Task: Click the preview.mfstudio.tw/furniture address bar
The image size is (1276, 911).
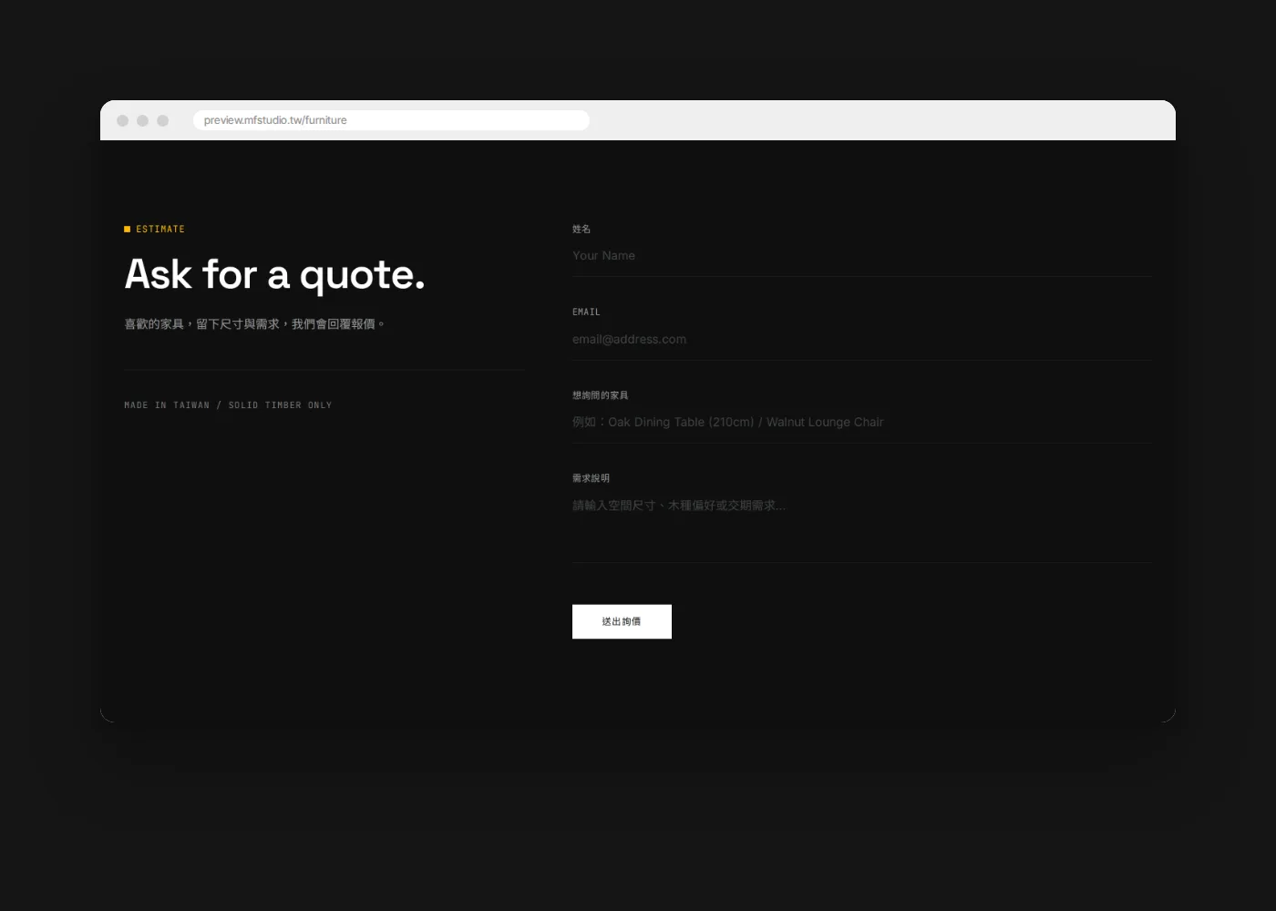Action: [391, 120]
